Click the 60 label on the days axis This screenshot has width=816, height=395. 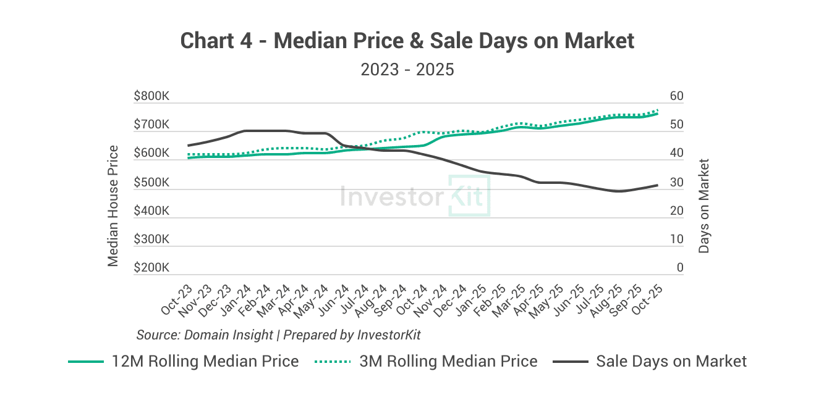(676, 97)
